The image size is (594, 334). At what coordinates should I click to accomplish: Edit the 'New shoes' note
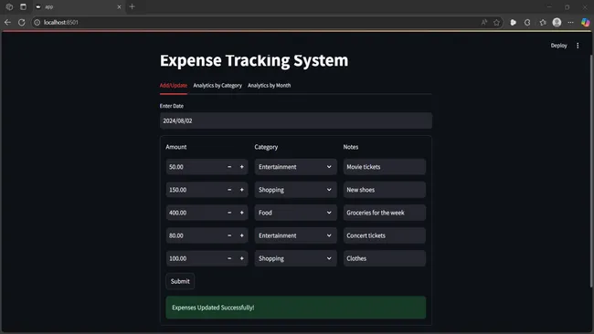385,190
